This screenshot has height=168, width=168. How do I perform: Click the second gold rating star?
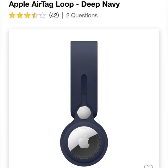(20, 15)
